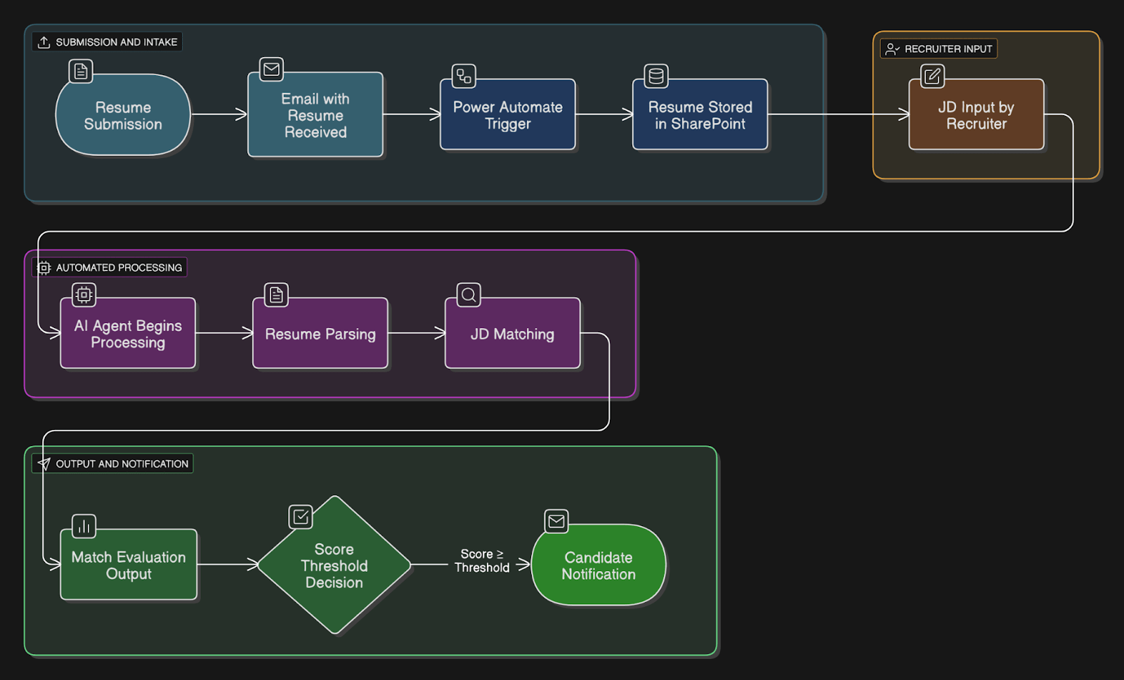Click the workflow icon on Power Automate Trigger
Viewport: 1124px width, 680px height.
click(464, 76)
